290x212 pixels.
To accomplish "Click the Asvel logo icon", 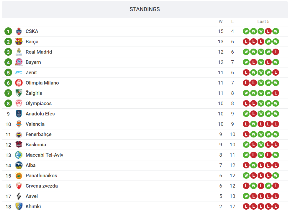I will (19, 196).
